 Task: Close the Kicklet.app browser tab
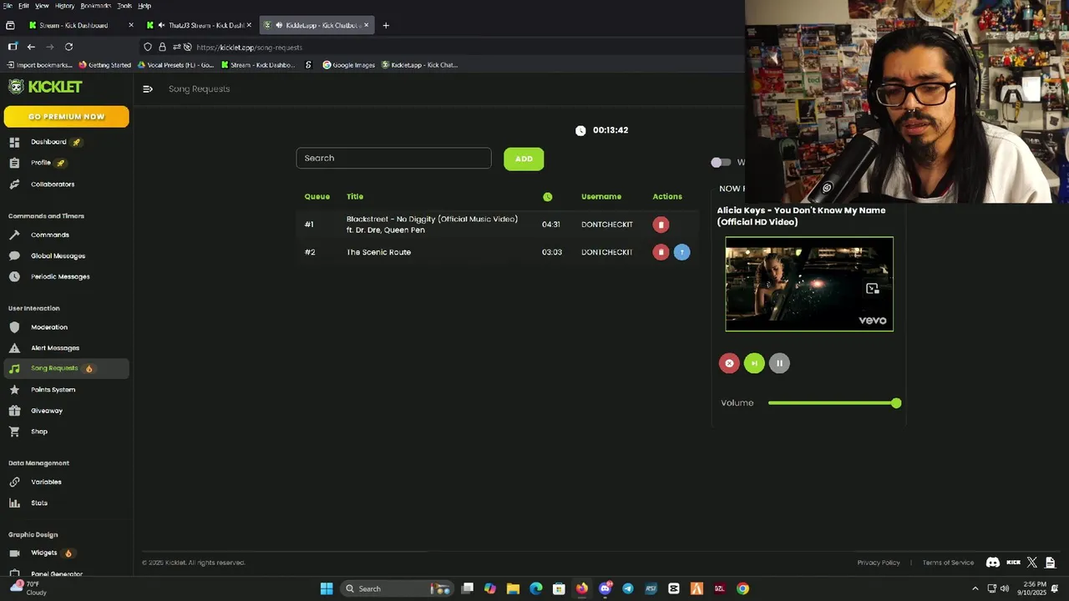point(366,25)
